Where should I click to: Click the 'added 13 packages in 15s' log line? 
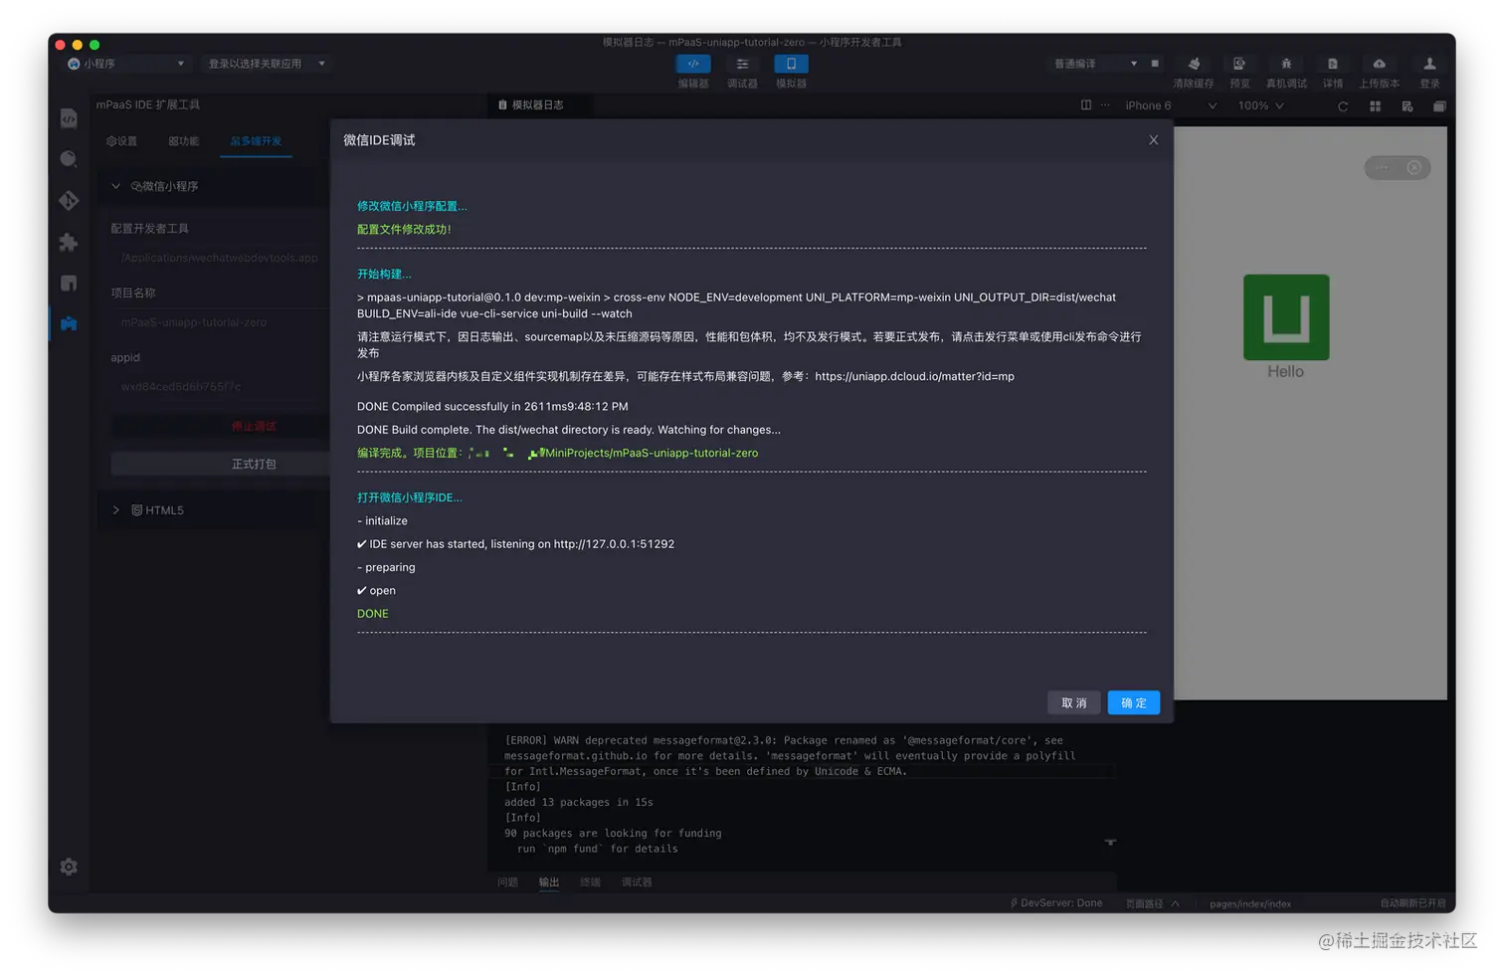tap(579, 802)
